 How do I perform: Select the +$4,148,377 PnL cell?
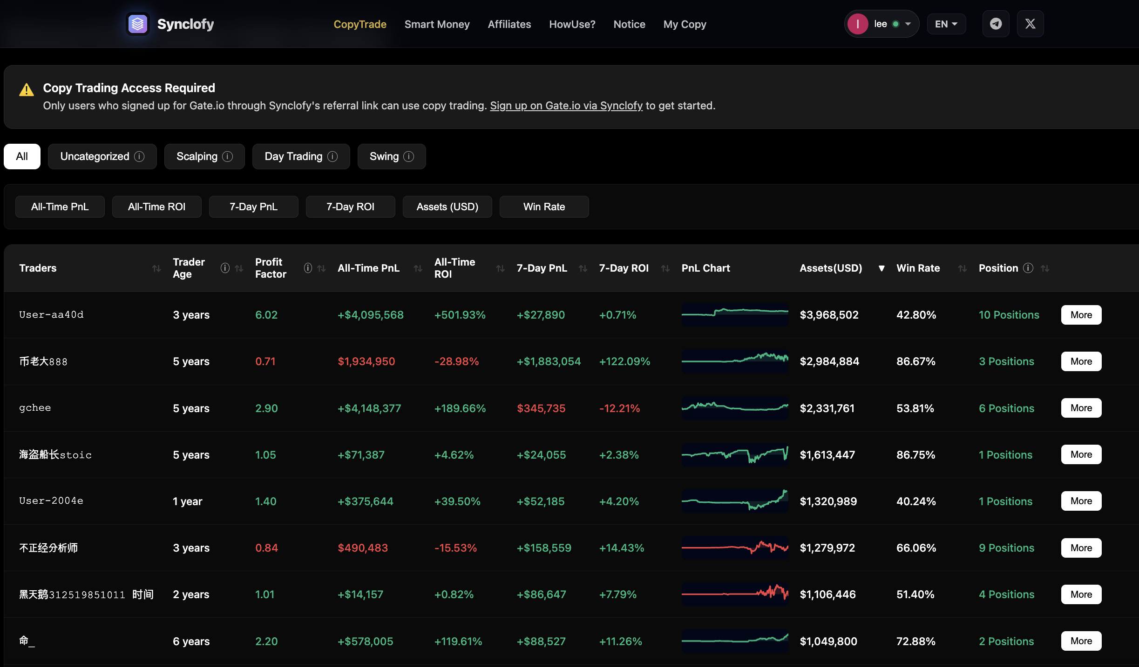[369, 408]
